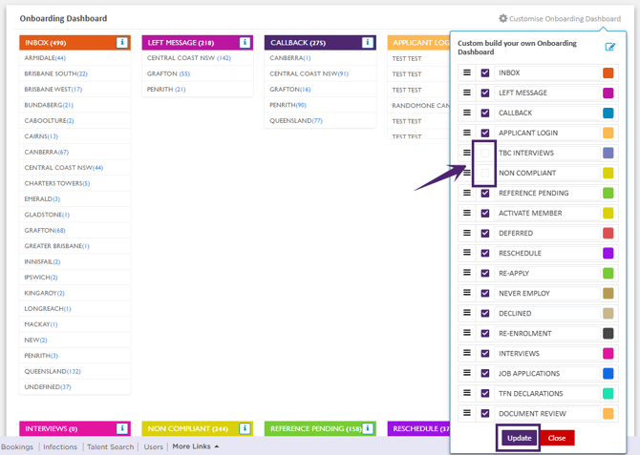Open BRISBANE SOUTH(22) in the Inbox list
This screenshot has width=640, height=455.
click(x=56, y=73)
